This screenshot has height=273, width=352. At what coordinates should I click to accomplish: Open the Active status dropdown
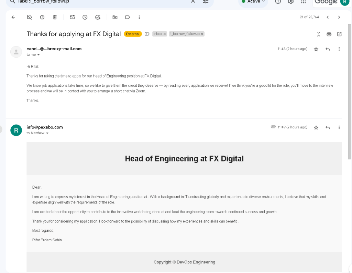click(x=253, y=1)
